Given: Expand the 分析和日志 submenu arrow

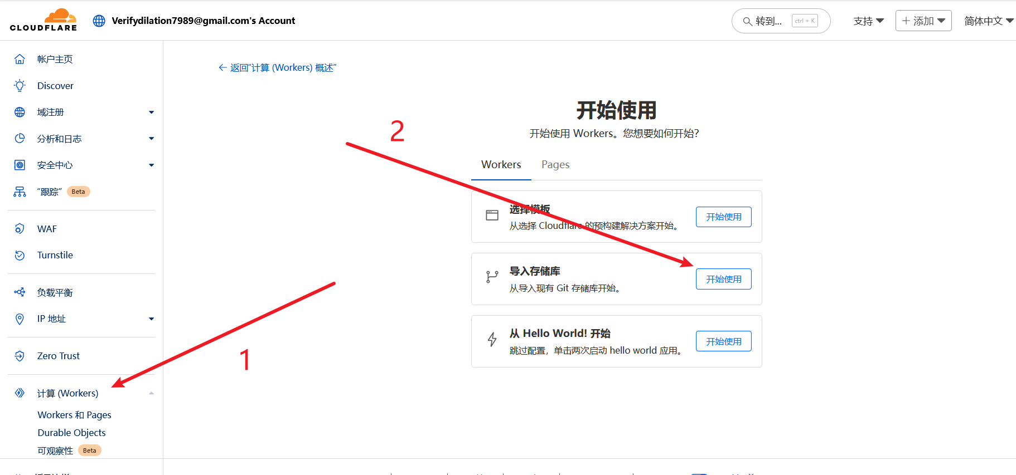Looking at the screenshot, I should click(x=151, y=139).
